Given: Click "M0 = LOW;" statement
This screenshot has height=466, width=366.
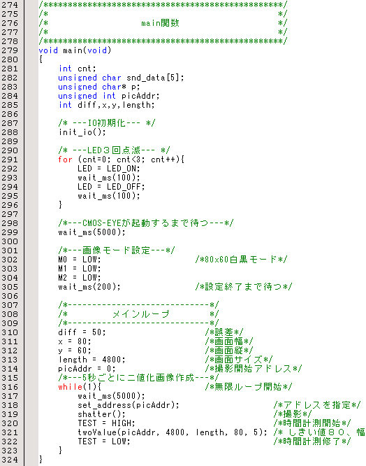Looking at the screenshot, I should pos(80,260).
